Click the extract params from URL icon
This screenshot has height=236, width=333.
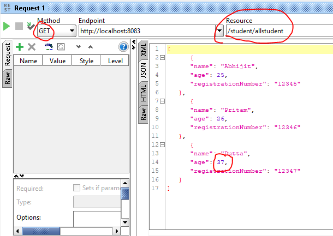click(x=49, y=47)
